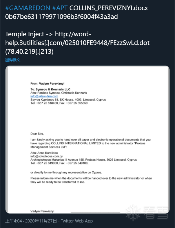Image resolution: width=175 pixels, height=228 pixels.
Task: Click the 2020年11月27日 tweet date
Action: pos(41,221)
